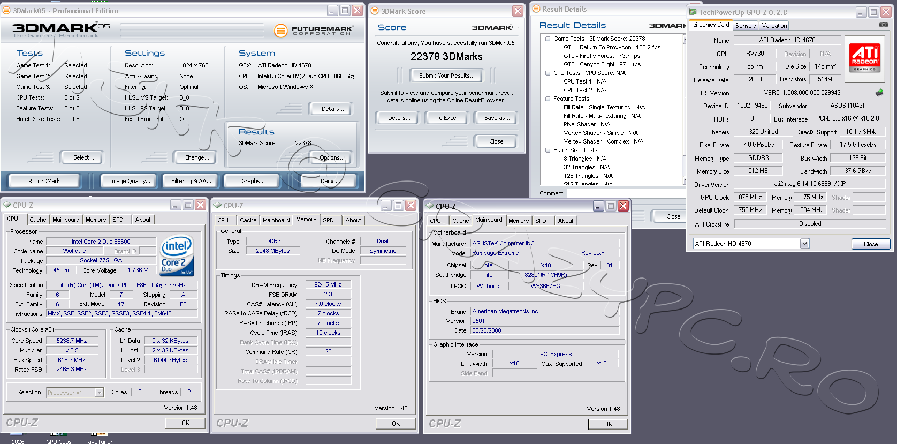This screenshot has width=897, height=444.
Task: Click OK in the CPU-Z Mainboard window
Action: (608, 424)
